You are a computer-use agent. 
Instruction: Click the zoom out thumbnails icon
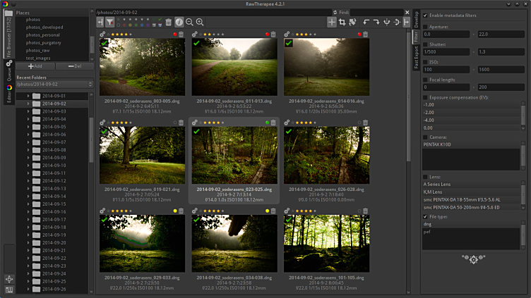coord(189,23)
